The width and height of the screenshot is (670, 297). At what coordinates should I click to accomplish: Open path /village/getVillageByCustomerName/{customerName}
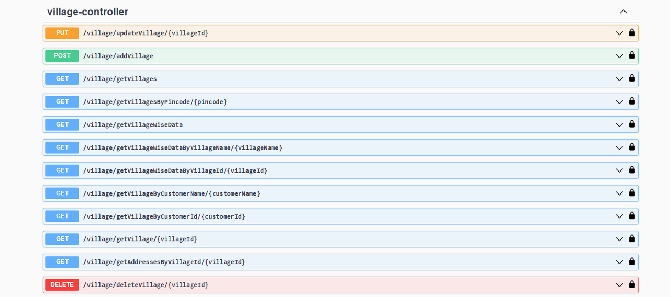(172, 193)
